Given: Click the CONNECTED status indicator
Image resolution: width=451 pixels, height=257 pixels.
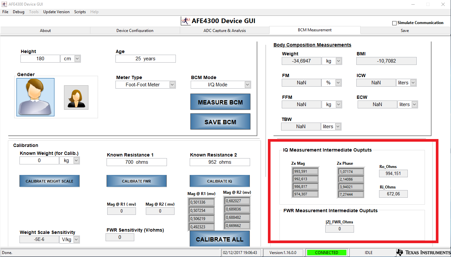Looking at the screenshot, I should point(327,253).
